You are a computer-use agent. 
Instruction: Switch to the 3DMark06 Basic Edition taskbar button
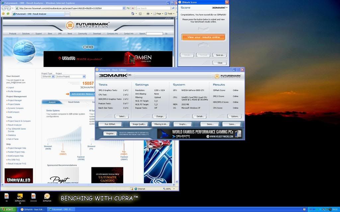(x=33, y=209)
